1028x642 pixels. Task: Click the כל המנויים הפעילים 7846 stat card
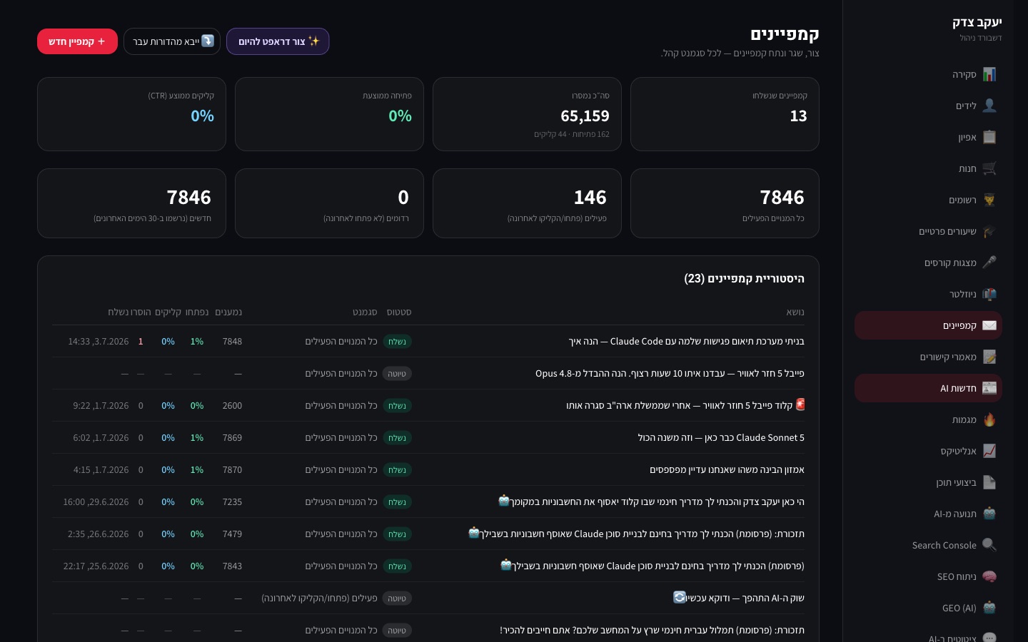[725, 203]
